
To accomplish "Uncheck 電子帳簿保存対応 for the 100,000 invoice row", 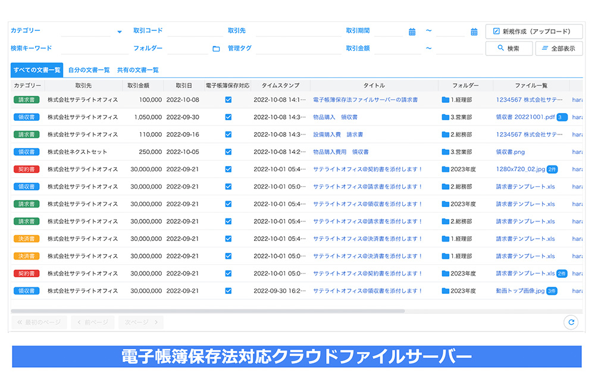I will [x=228, y=100].
